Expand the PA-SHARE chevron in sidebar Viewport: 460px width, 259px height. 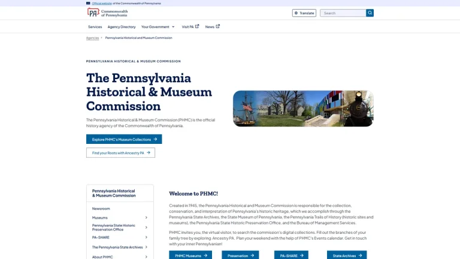pos(146,237)
